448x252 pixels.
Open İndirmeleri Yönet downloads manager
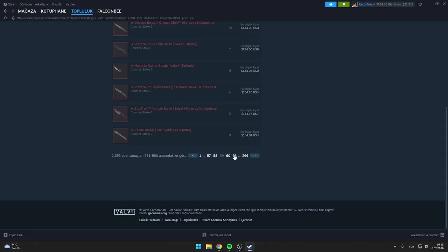point(217,235)
